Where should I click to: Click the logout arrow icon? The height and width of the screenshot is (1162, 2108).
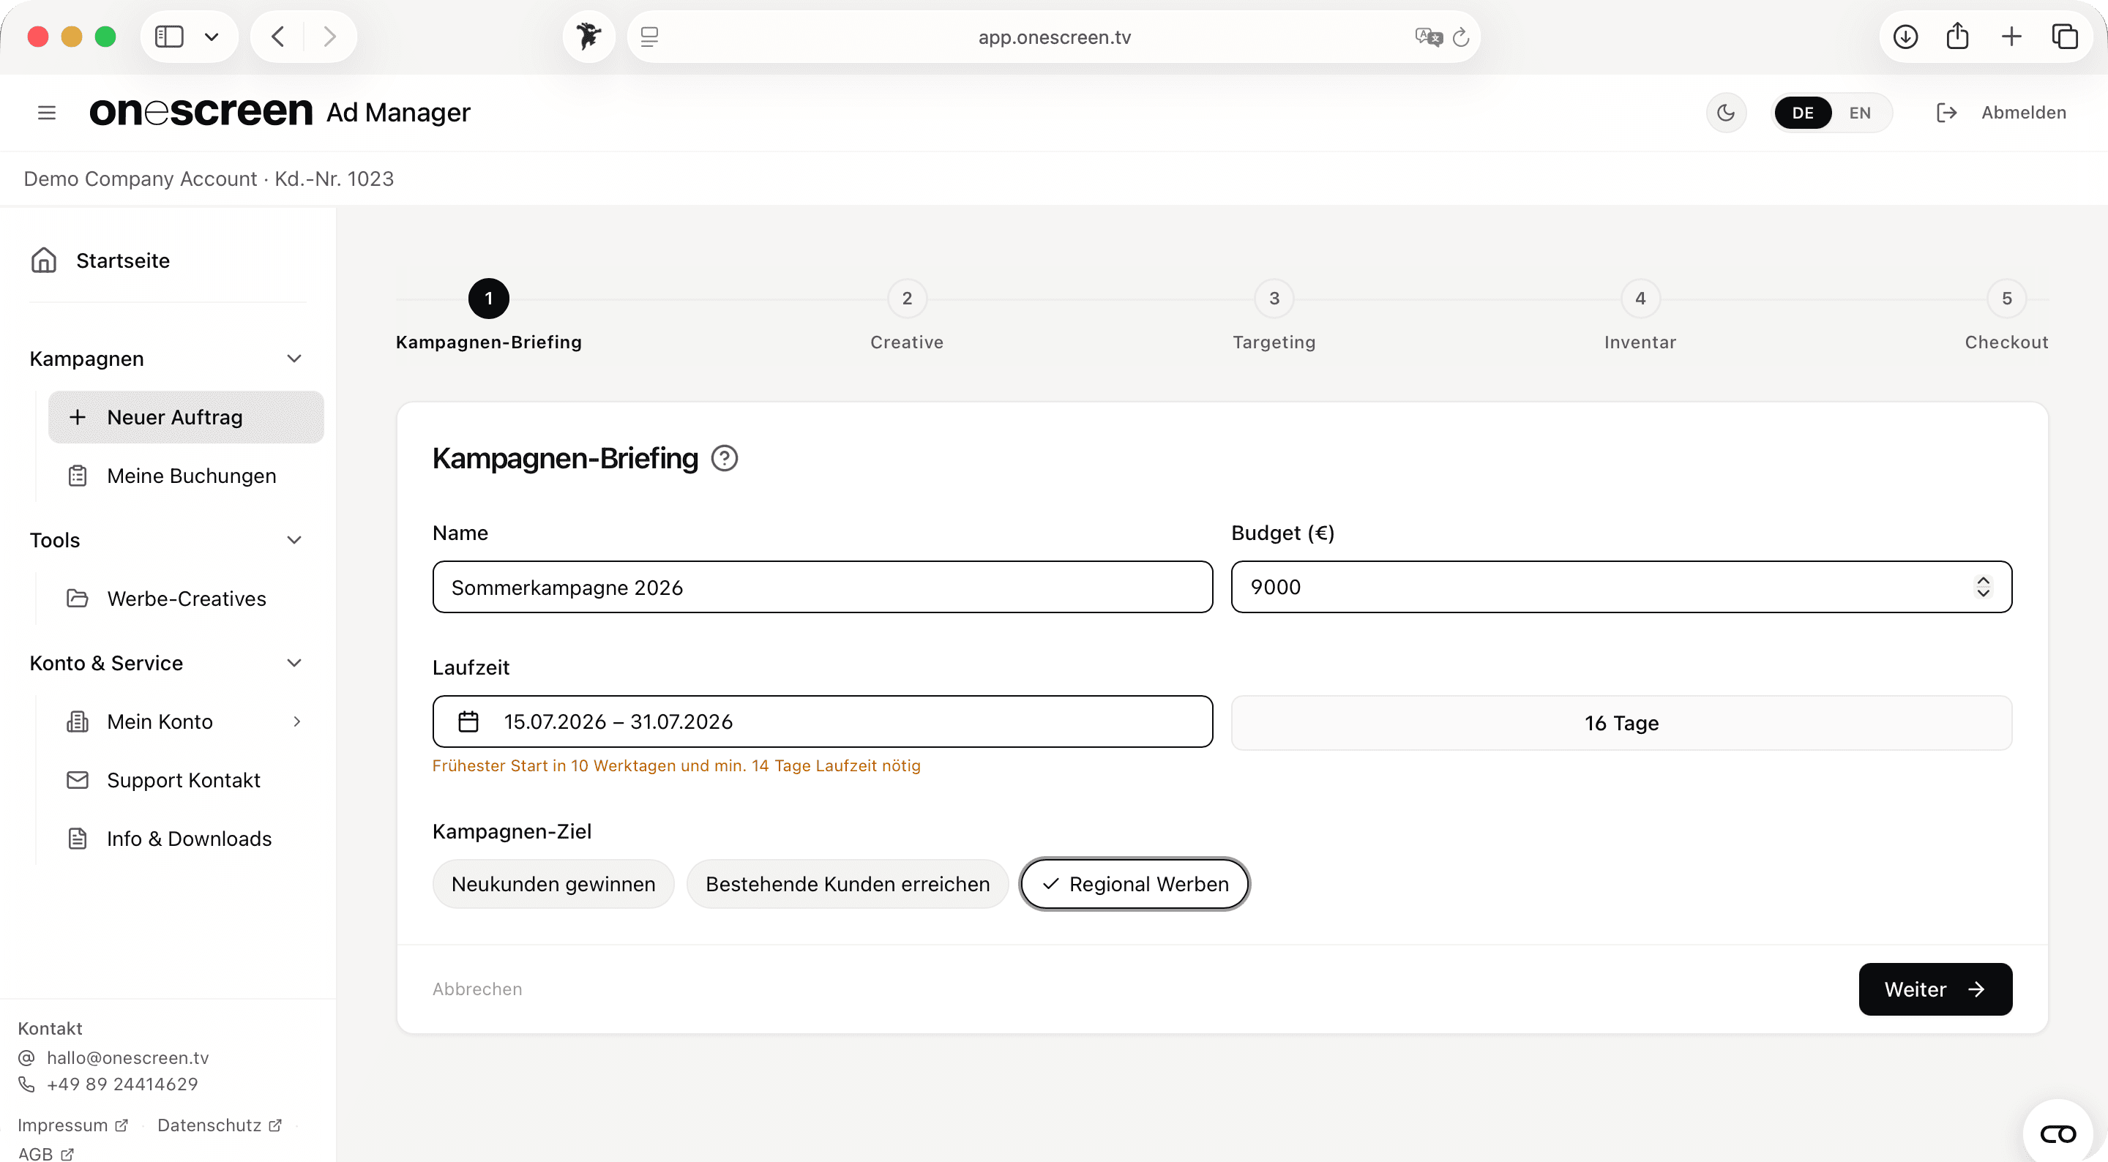1947,113
